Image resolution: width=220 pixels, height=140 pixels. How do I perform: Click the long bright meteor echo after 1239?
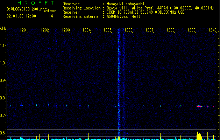point(199,106)
